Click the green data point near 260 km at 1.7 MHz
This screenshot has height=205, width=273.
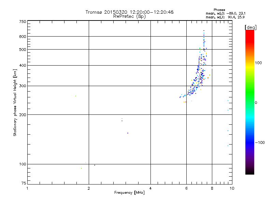click(x=75, y=96)
